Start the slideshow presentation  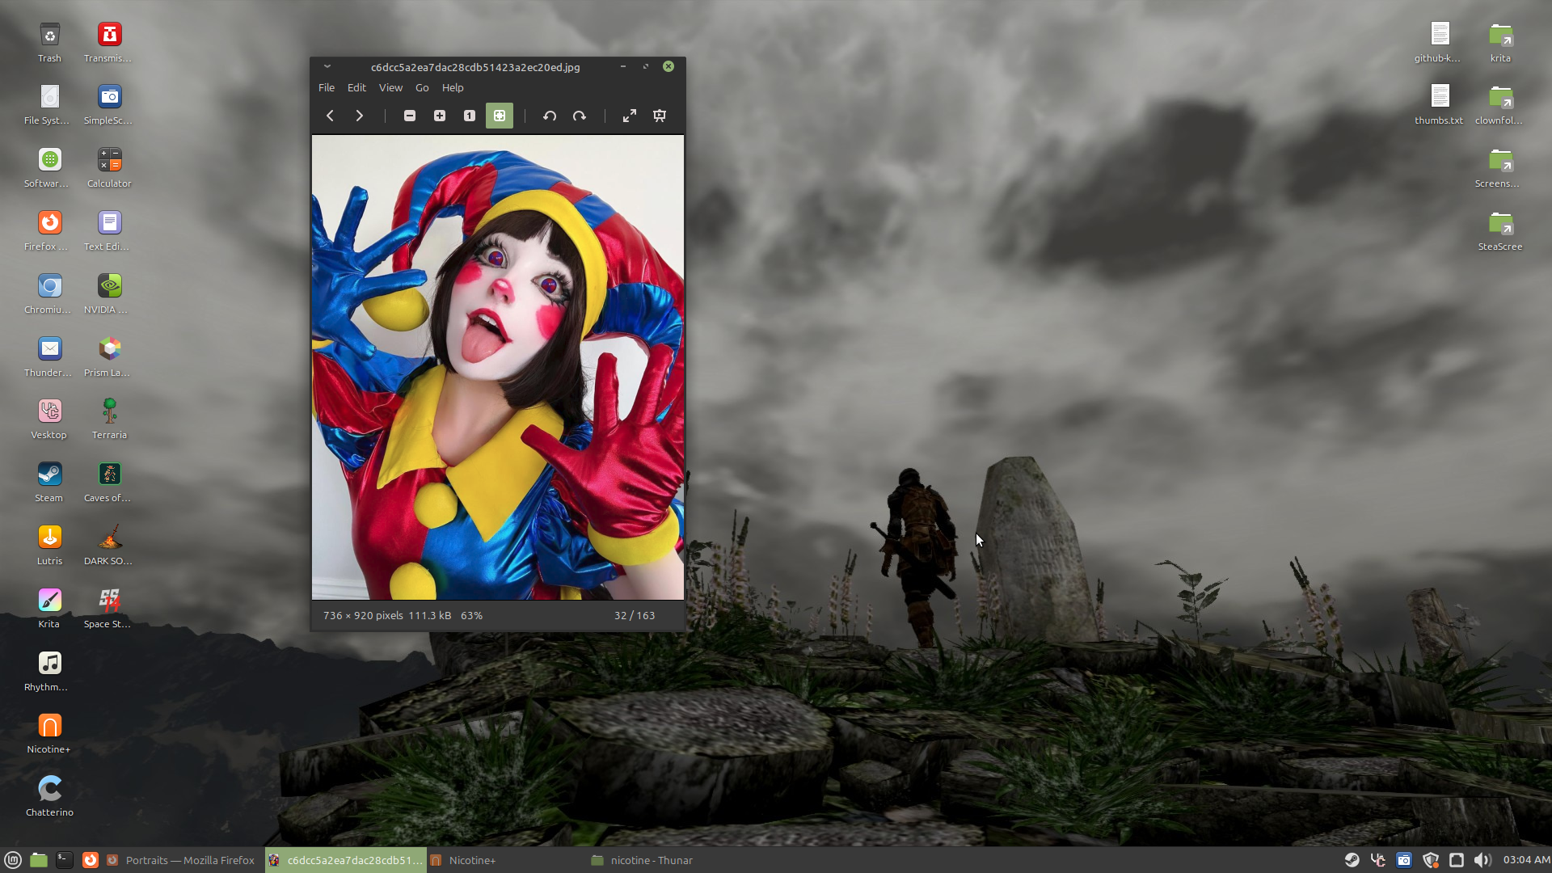(660, 116)
